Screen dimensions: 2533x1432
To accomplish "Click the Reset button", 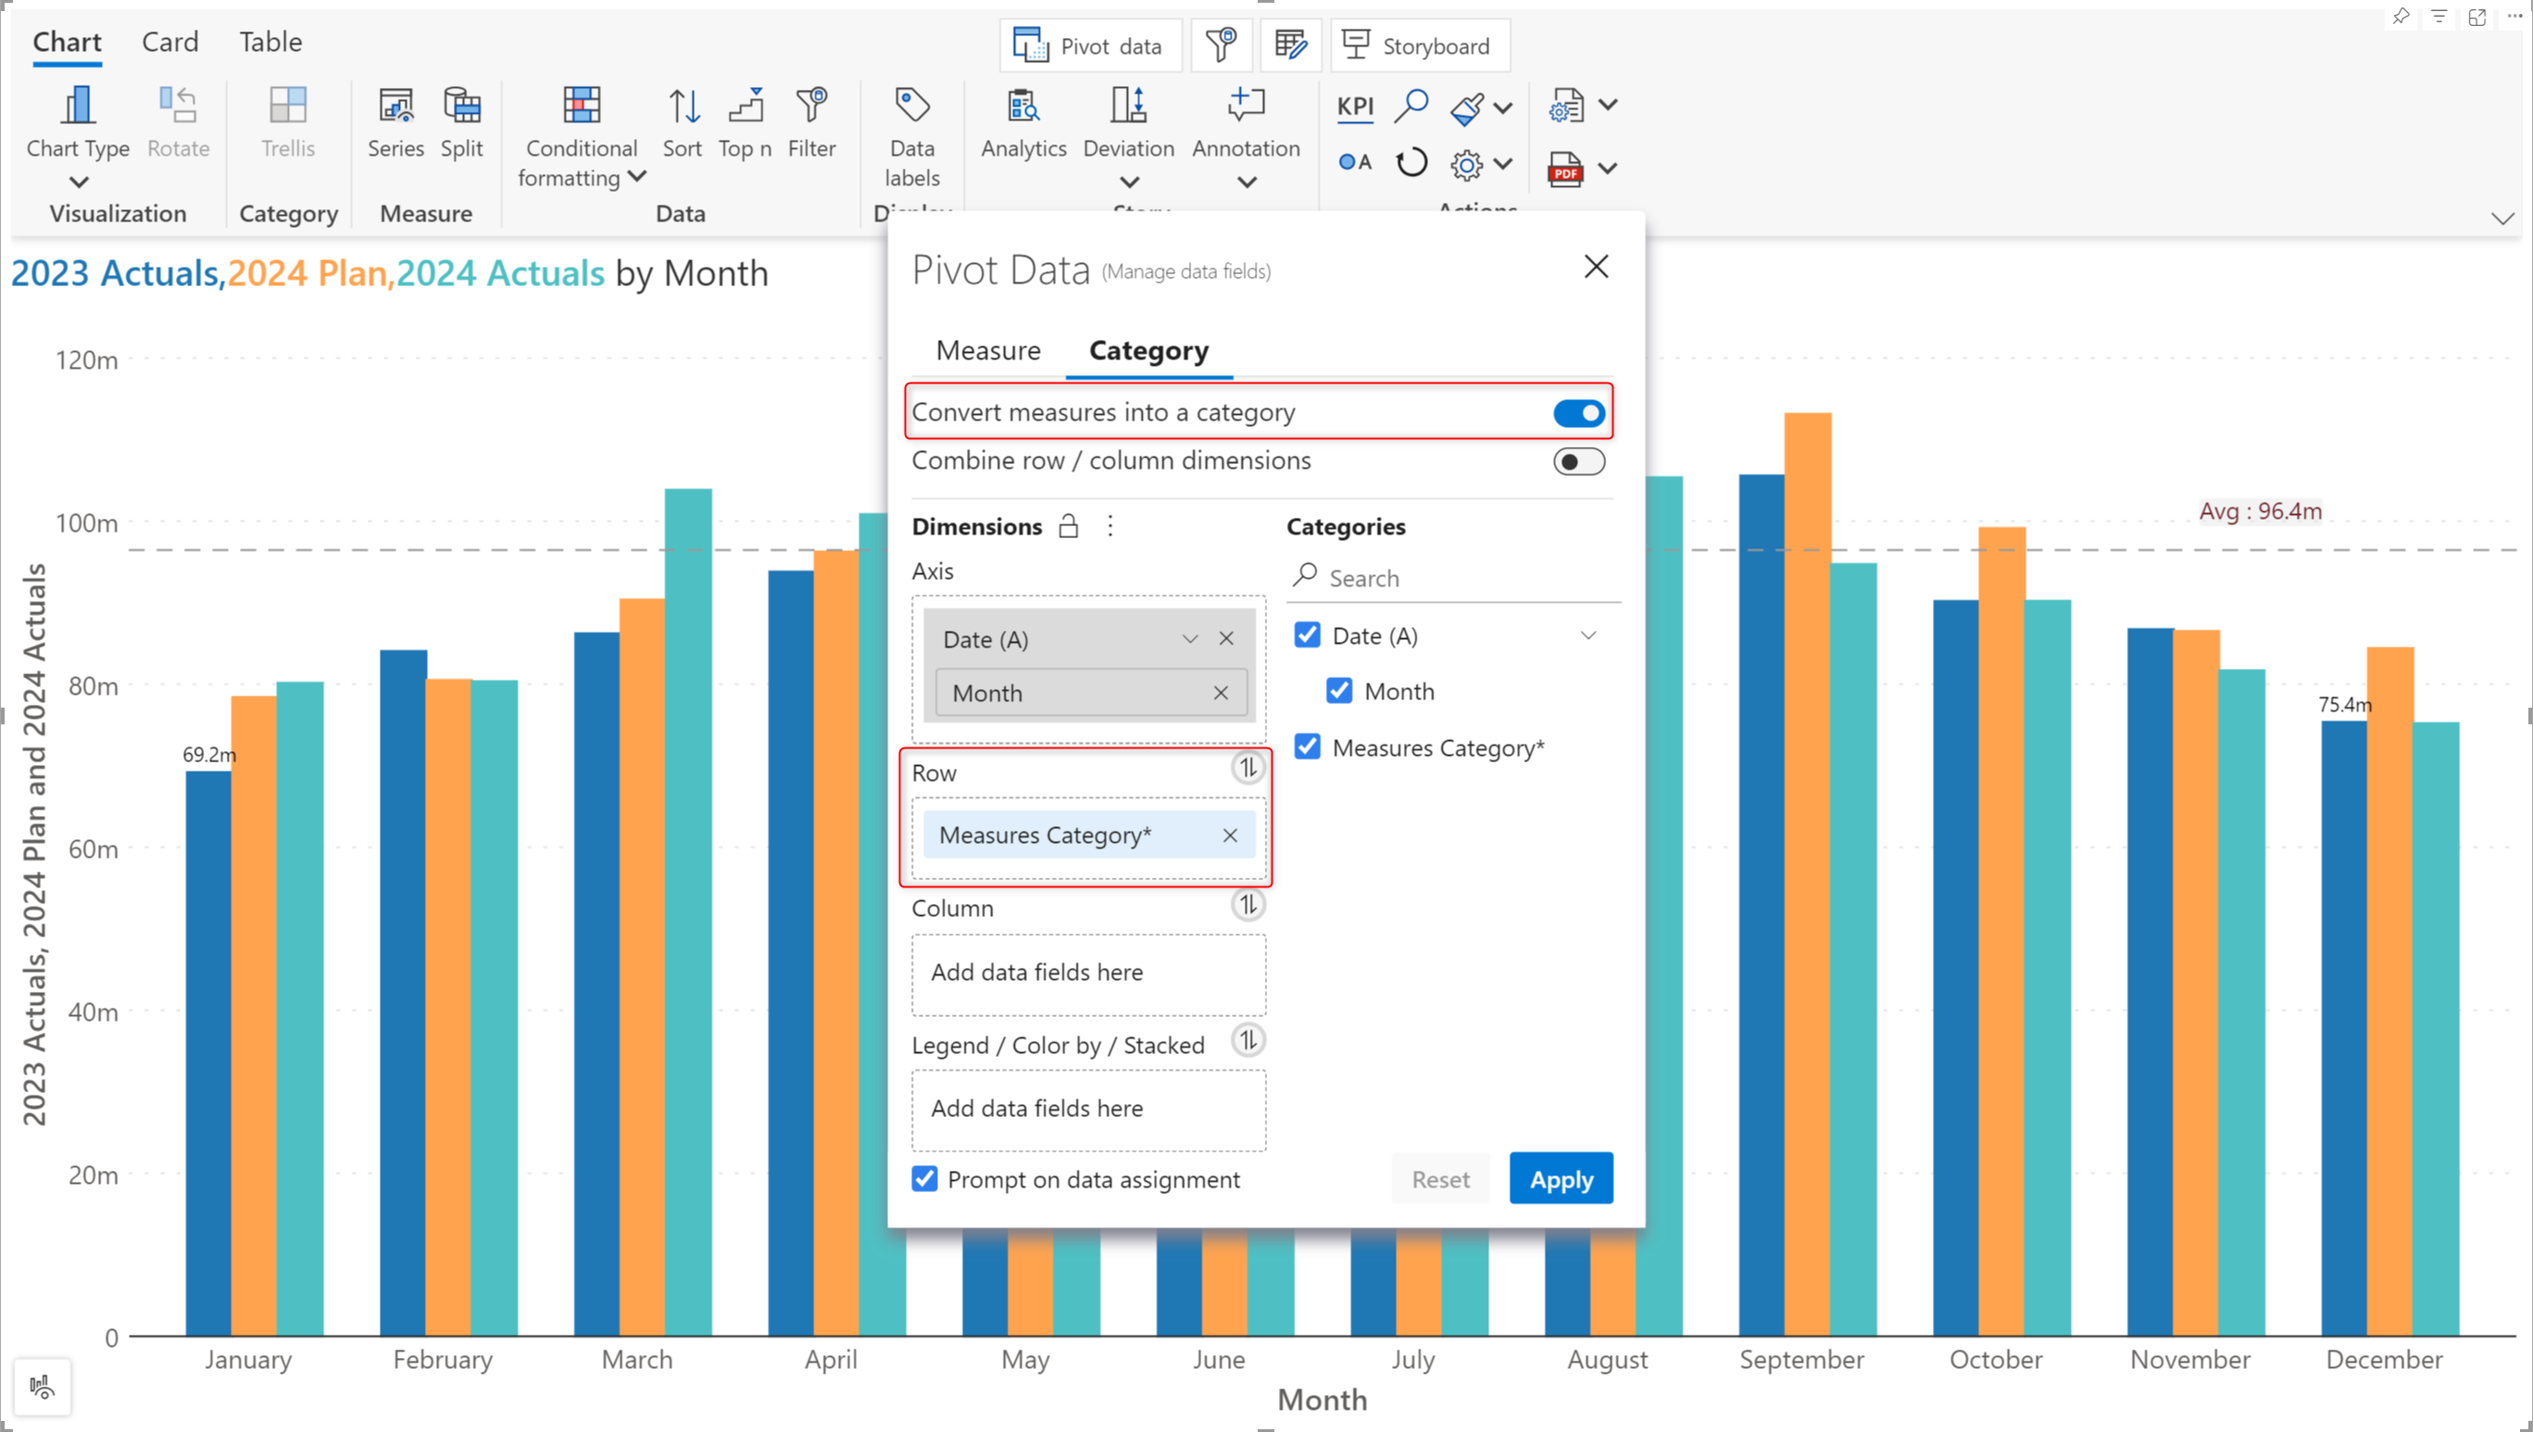I will pos(1439,1178).
